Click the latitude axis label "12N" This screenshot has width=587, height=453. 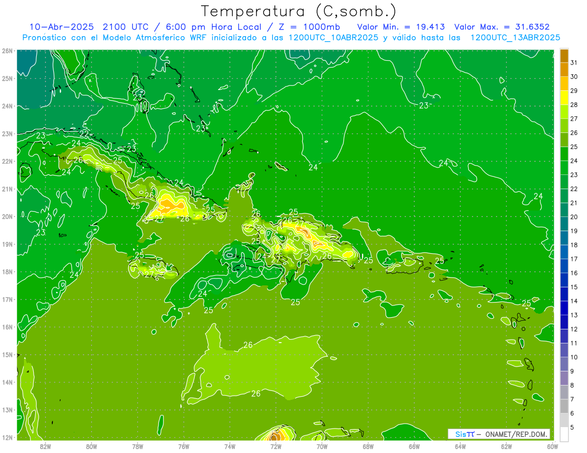pos(7,437)
